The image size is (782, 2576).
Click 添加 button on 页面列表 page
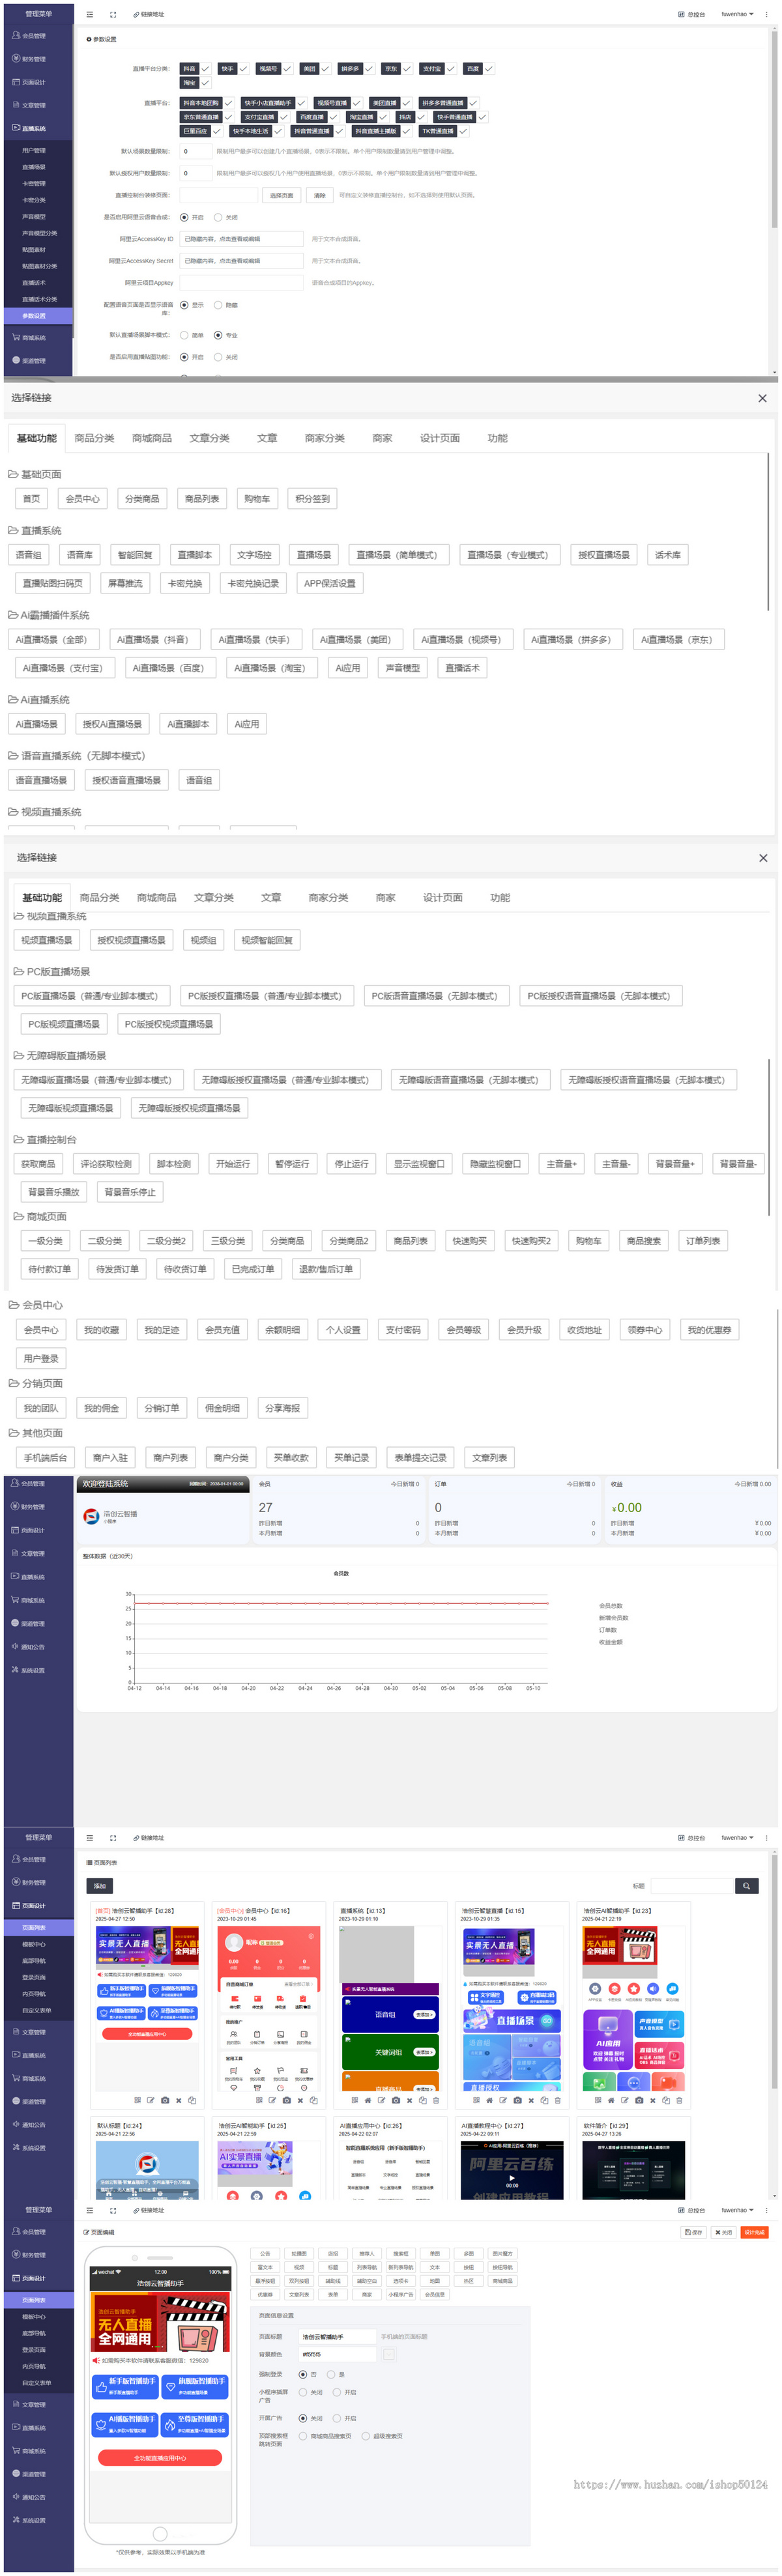pos(99,1885)
